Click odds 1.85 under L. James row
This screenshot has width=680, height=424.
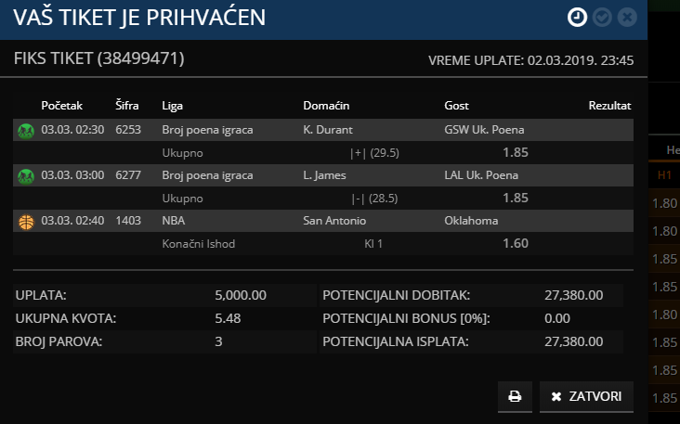tap(516, 198)
